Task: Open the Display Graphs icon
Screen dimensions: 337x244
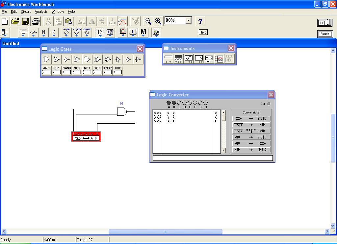Action: [122, 21]
